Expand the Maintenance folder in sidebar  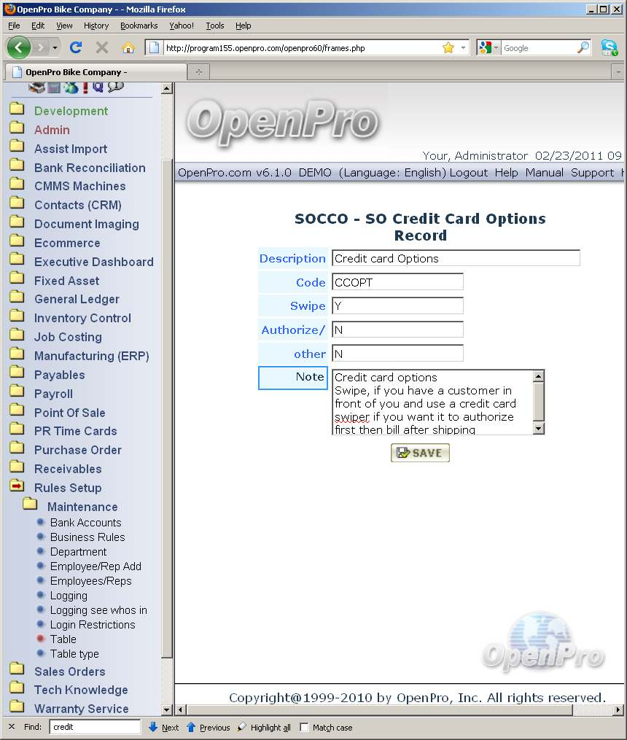coord(30,505)
